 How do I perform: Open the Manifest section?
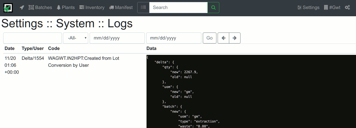coord(121,8)
